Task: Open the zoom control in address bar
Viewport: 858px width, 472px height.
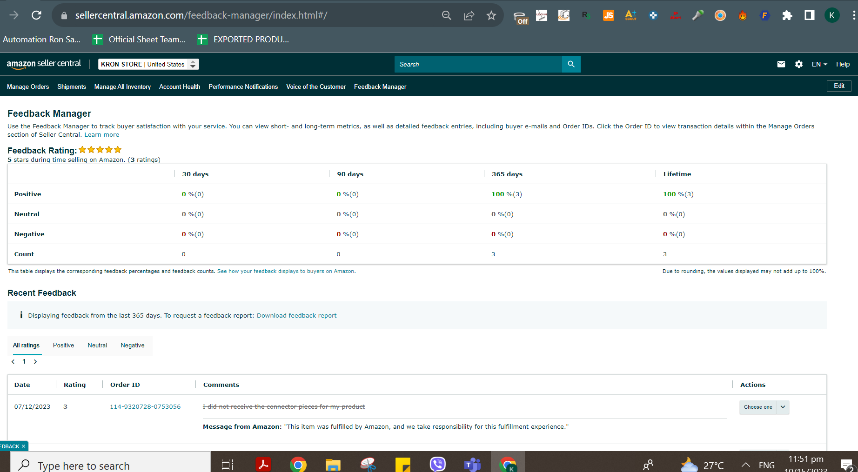Action: pyautogui.click(x=447, y=15)
